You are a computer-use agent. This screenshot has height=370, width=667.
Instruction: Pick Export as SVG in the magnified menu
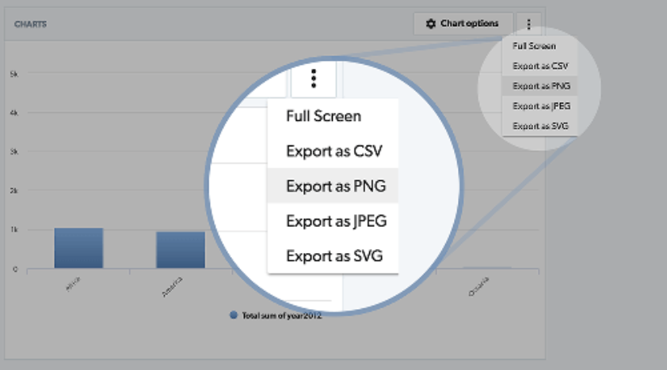(x=335, y=255)
